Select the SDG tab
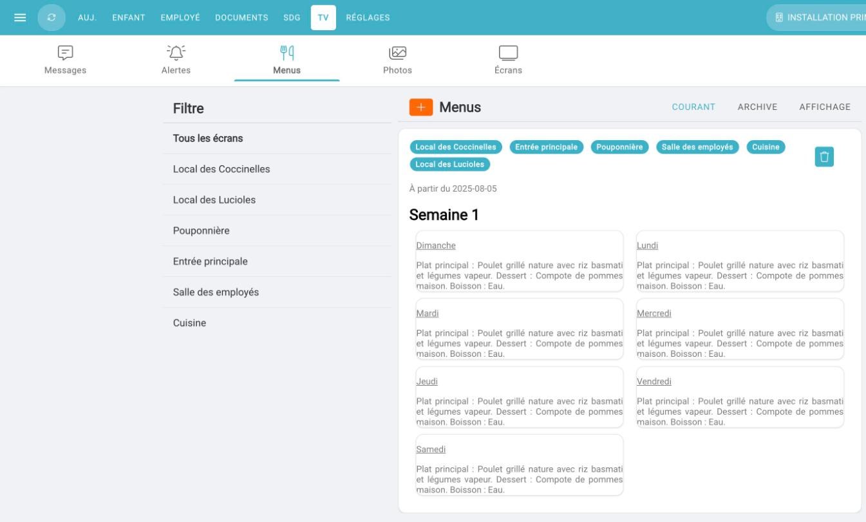This screenshot has height=522, width=866. tap(292, 17)
